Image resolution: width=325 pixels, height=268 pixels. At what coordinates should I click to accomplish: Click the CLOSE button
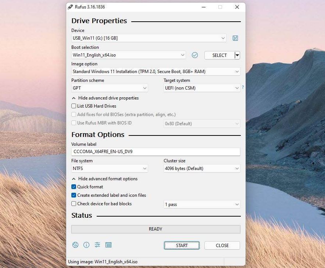point(222,246)
